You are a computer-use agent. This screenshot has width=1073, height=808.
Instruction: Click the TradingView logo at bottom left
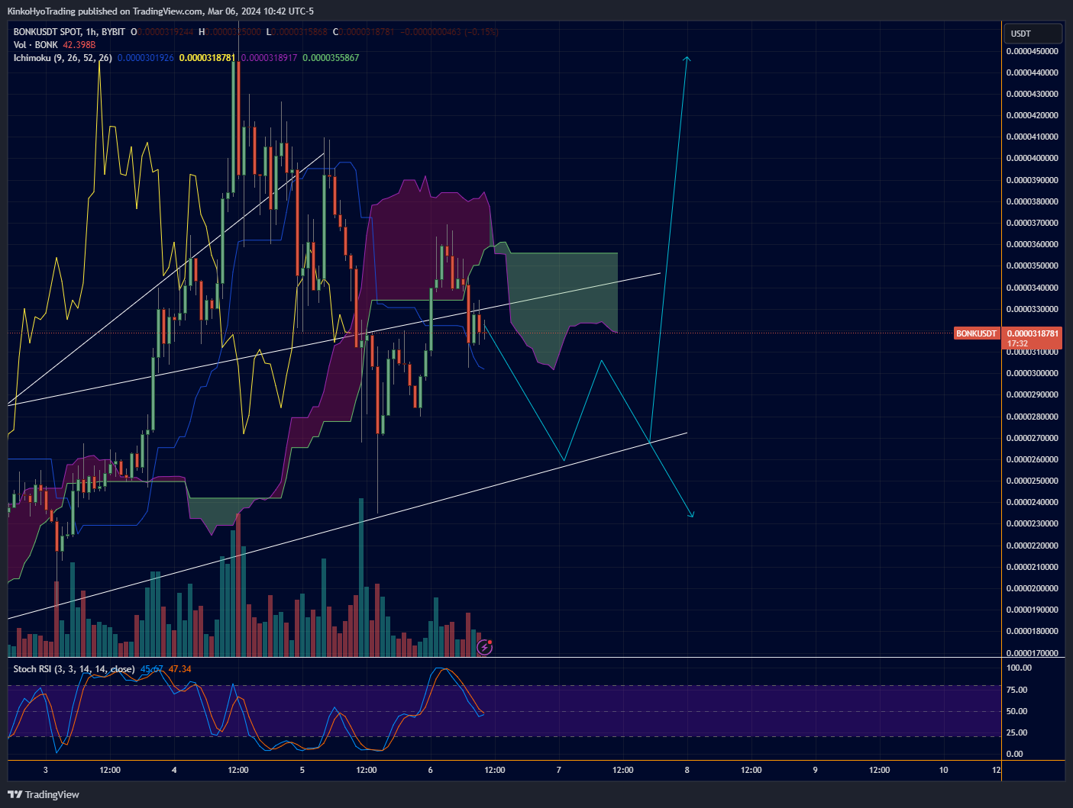[44, 794]
